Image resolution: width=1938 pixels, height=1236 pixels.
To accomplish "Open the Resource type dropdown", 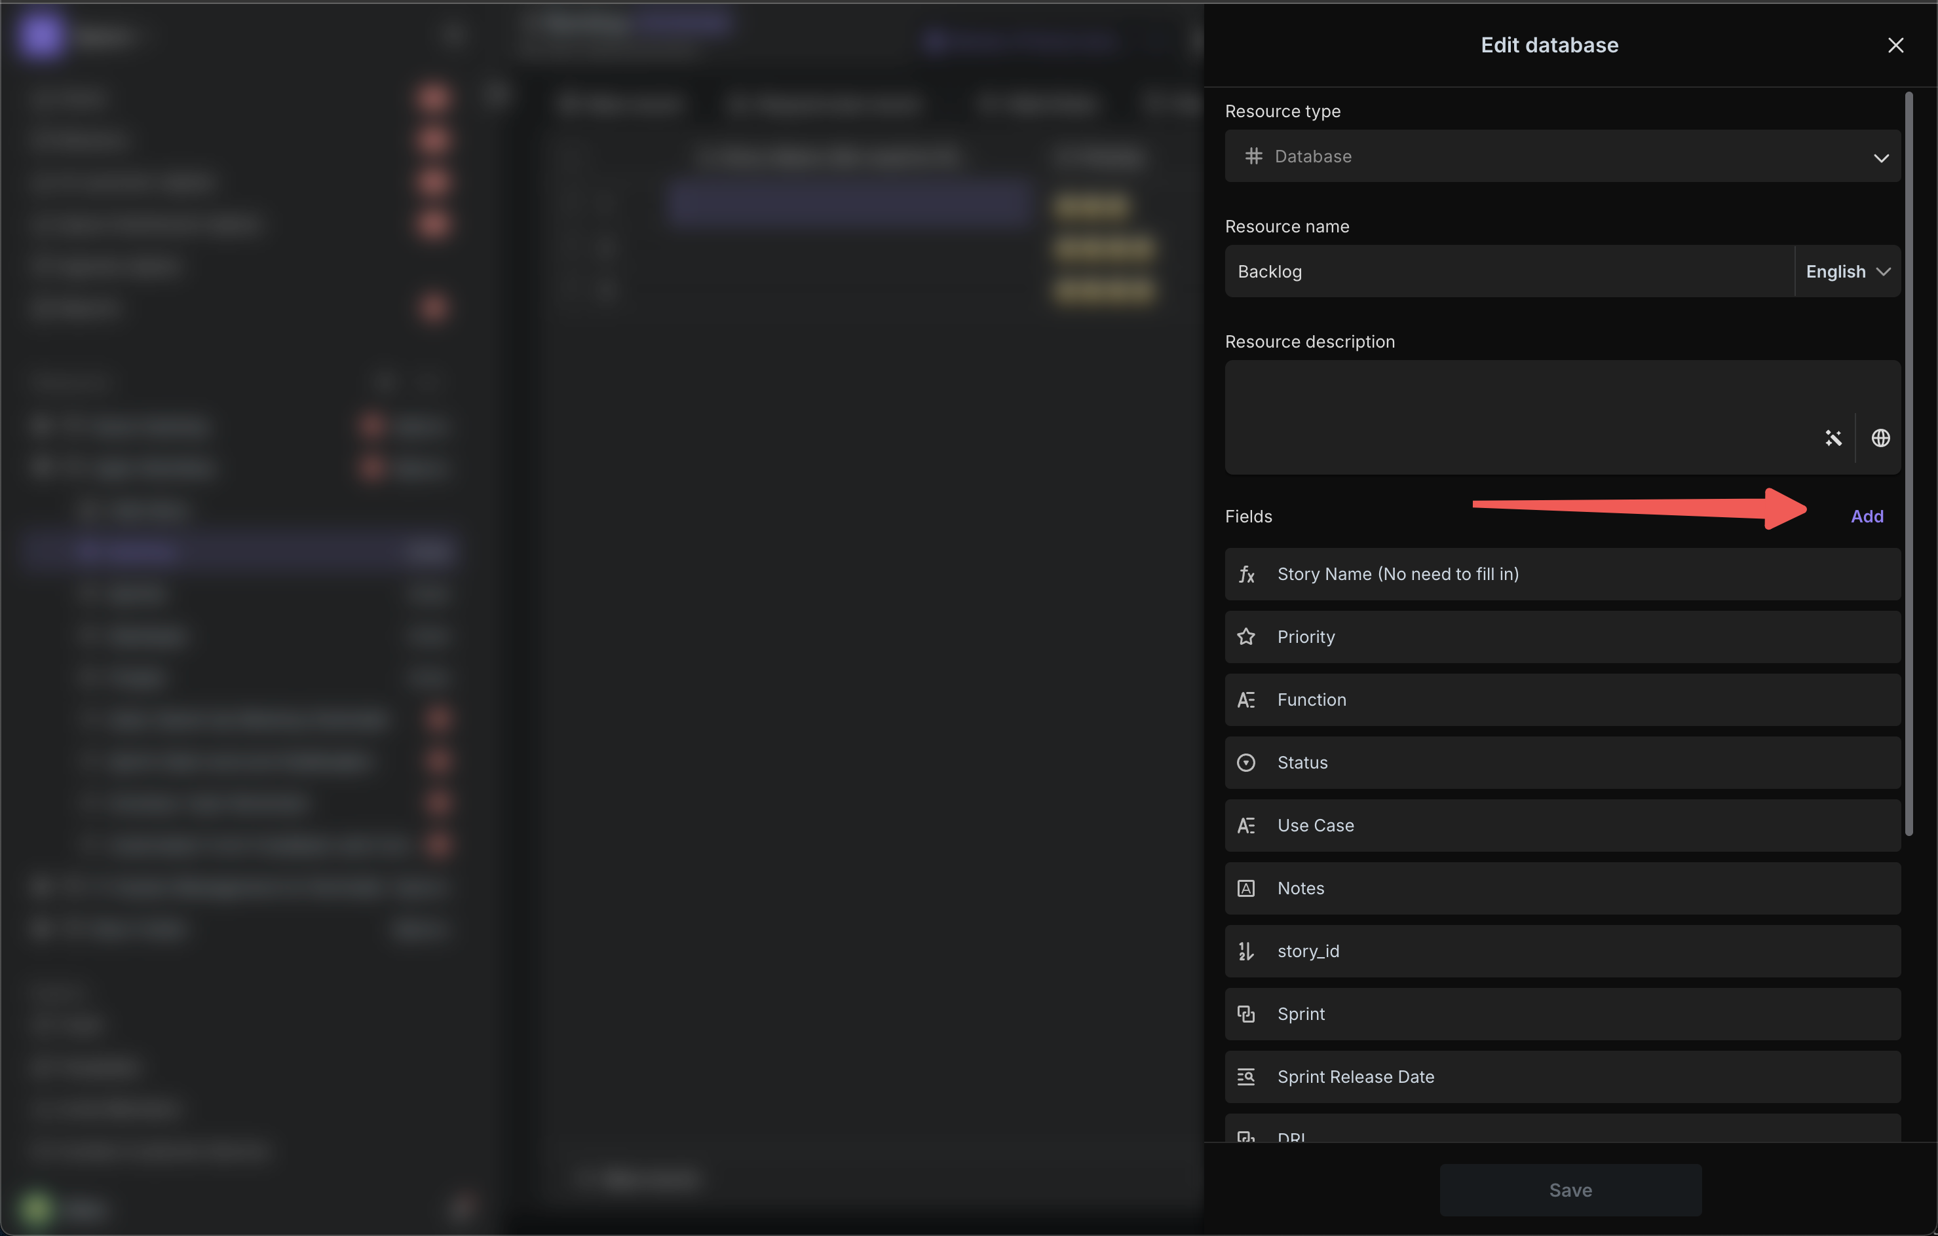I will coord(1564,155).
